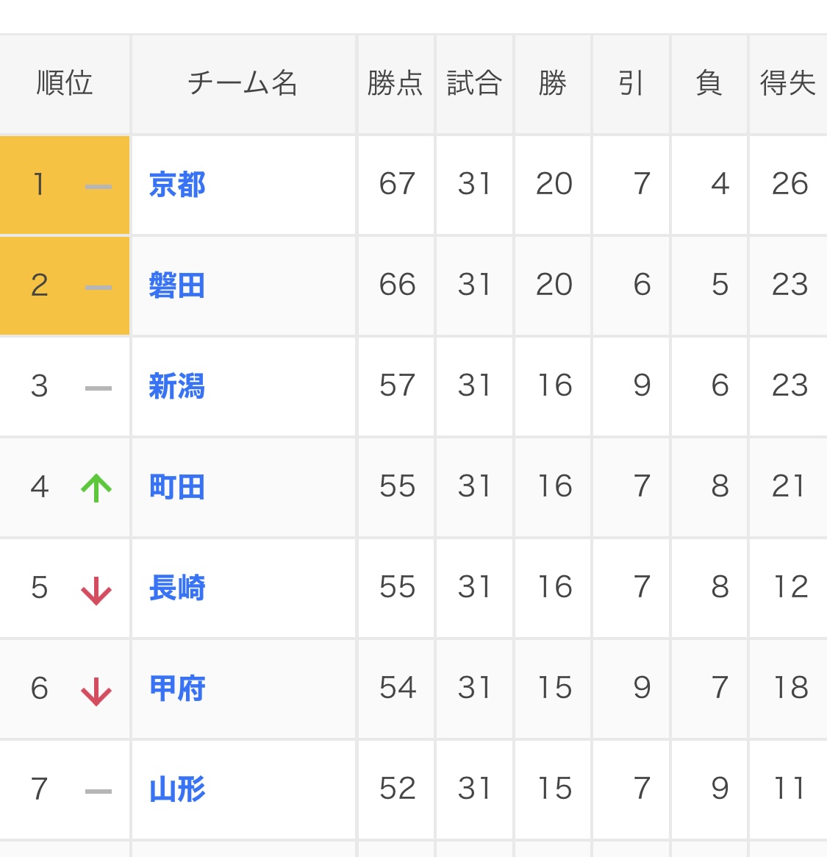
Task: Click the red down arrow beside 甲府
Action: (x=96, y=691)
